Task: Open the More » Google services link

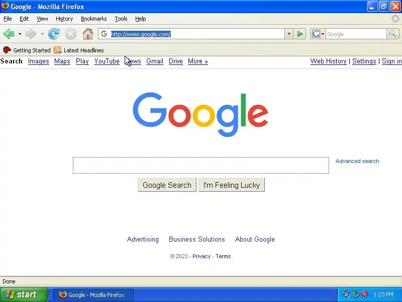Action: coord(197,61)
